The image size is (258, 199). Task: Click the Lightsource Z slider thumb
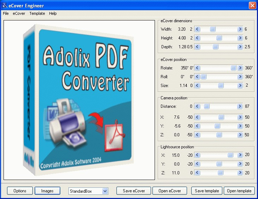pos(221,173)
